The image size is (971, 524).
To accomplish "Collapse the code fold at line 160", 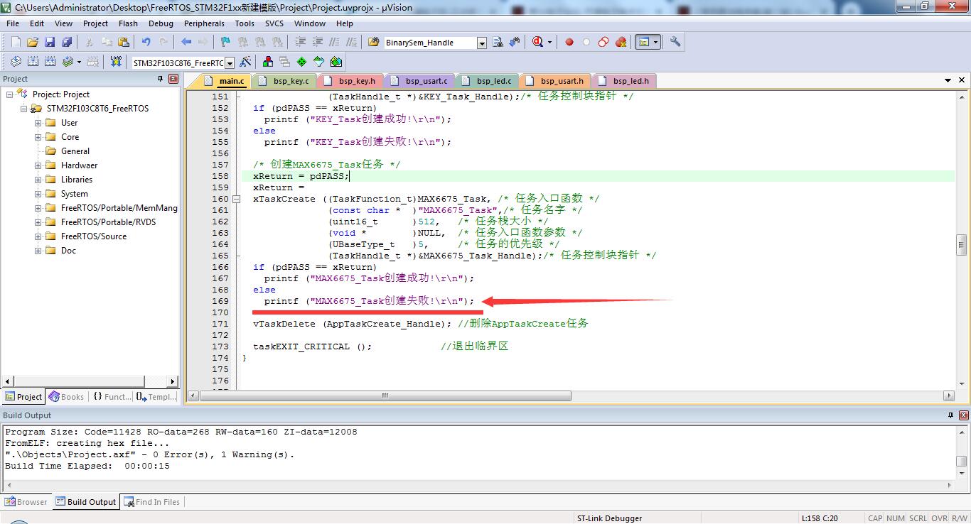I will (237, 199).
